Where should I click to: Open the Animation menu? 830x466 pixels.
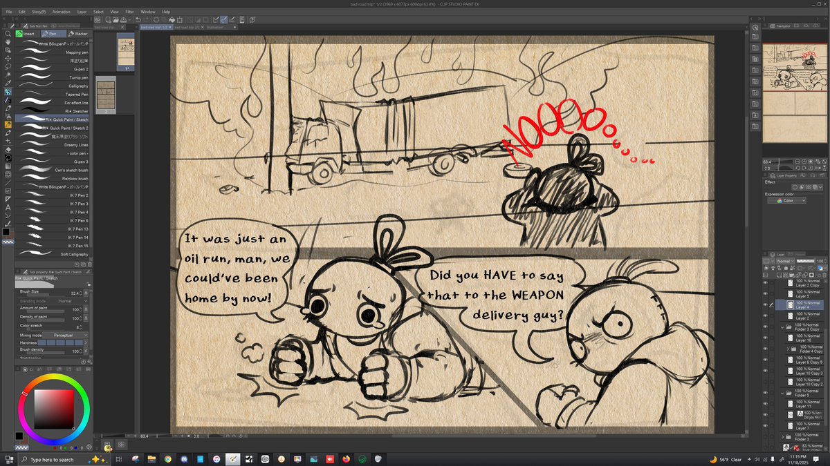click(61, 12)
